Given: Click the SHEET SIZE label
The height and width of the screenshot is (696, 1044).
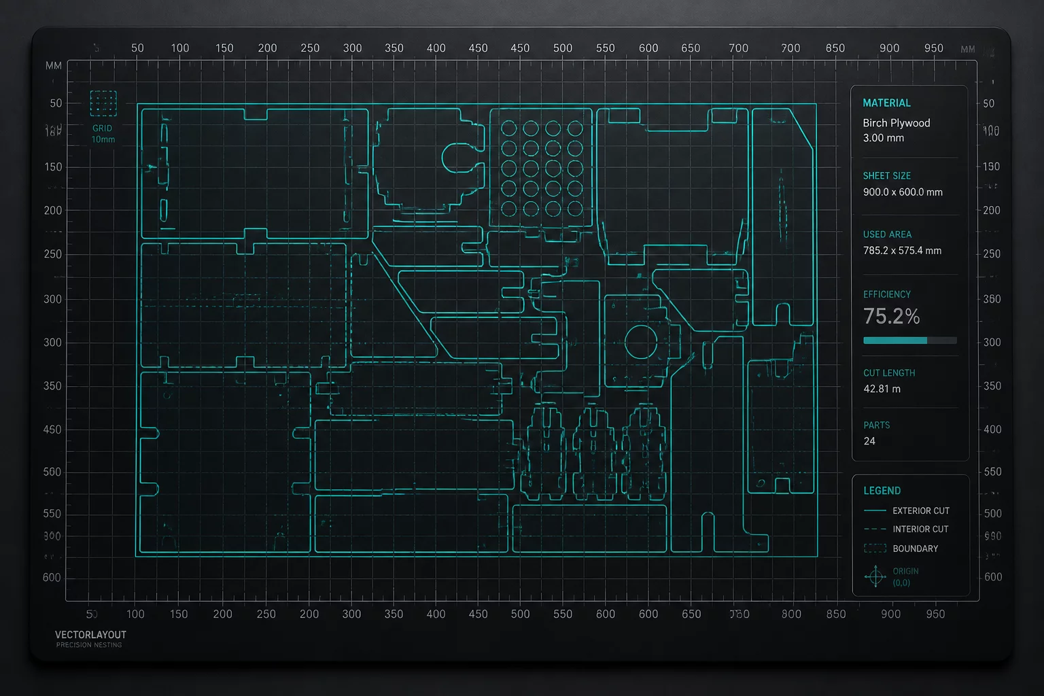Looking at the screenshot, I should [x=887, y=175].
